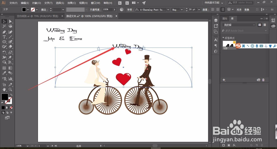
Task: Add content with library plus icon
Action: coord(224,80)
